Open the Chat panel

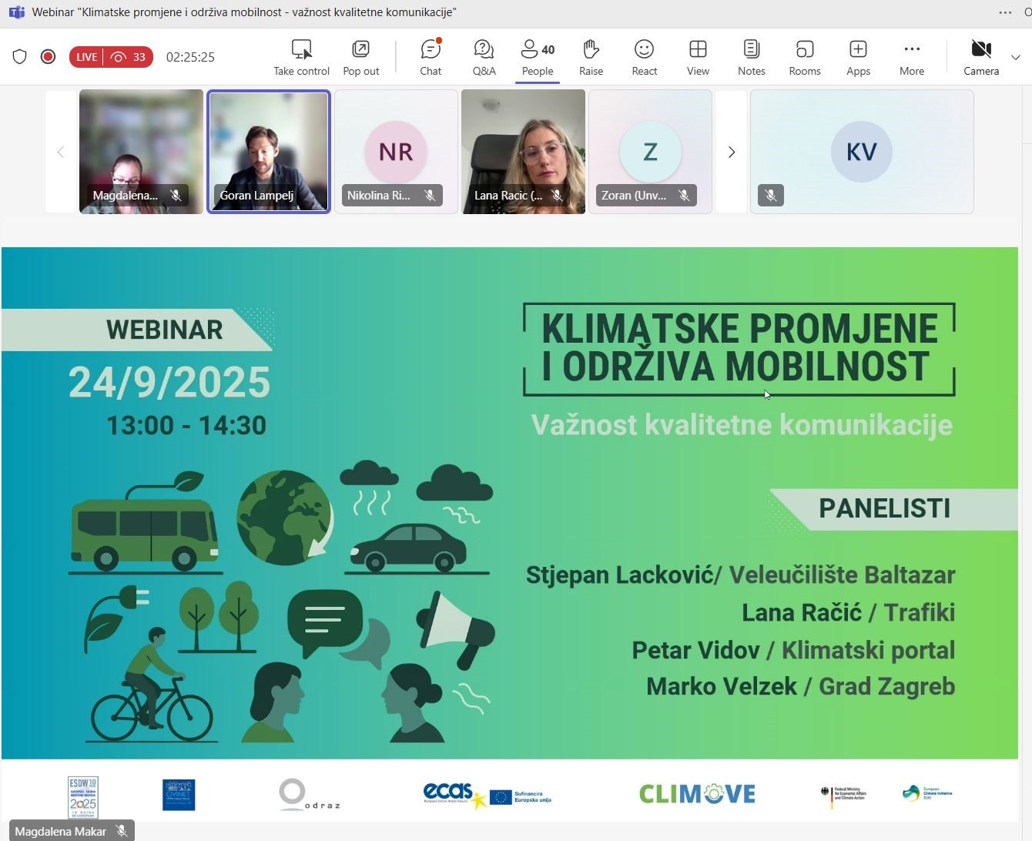(x=431, y=58)
